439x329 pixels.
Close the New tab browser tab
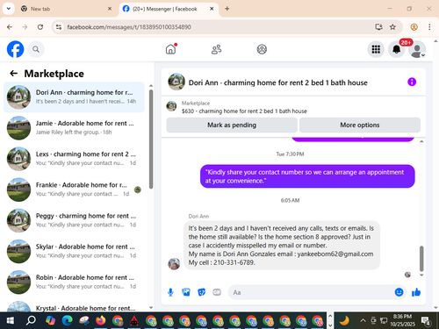[110, 9]
